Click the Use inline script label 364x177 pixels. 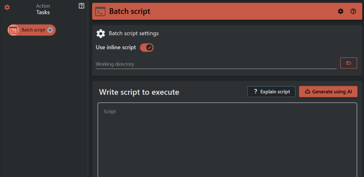click(x=116, y=47)
